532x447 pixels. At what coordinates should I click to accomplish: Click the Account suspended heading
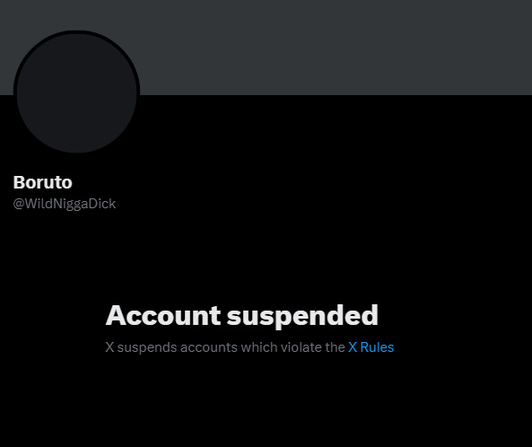(242, 316)
